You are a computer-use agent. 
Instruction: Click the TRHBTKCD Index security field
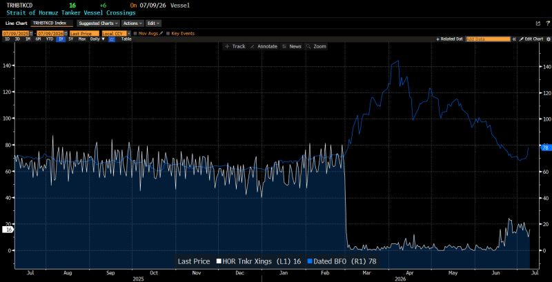point(52,23)
